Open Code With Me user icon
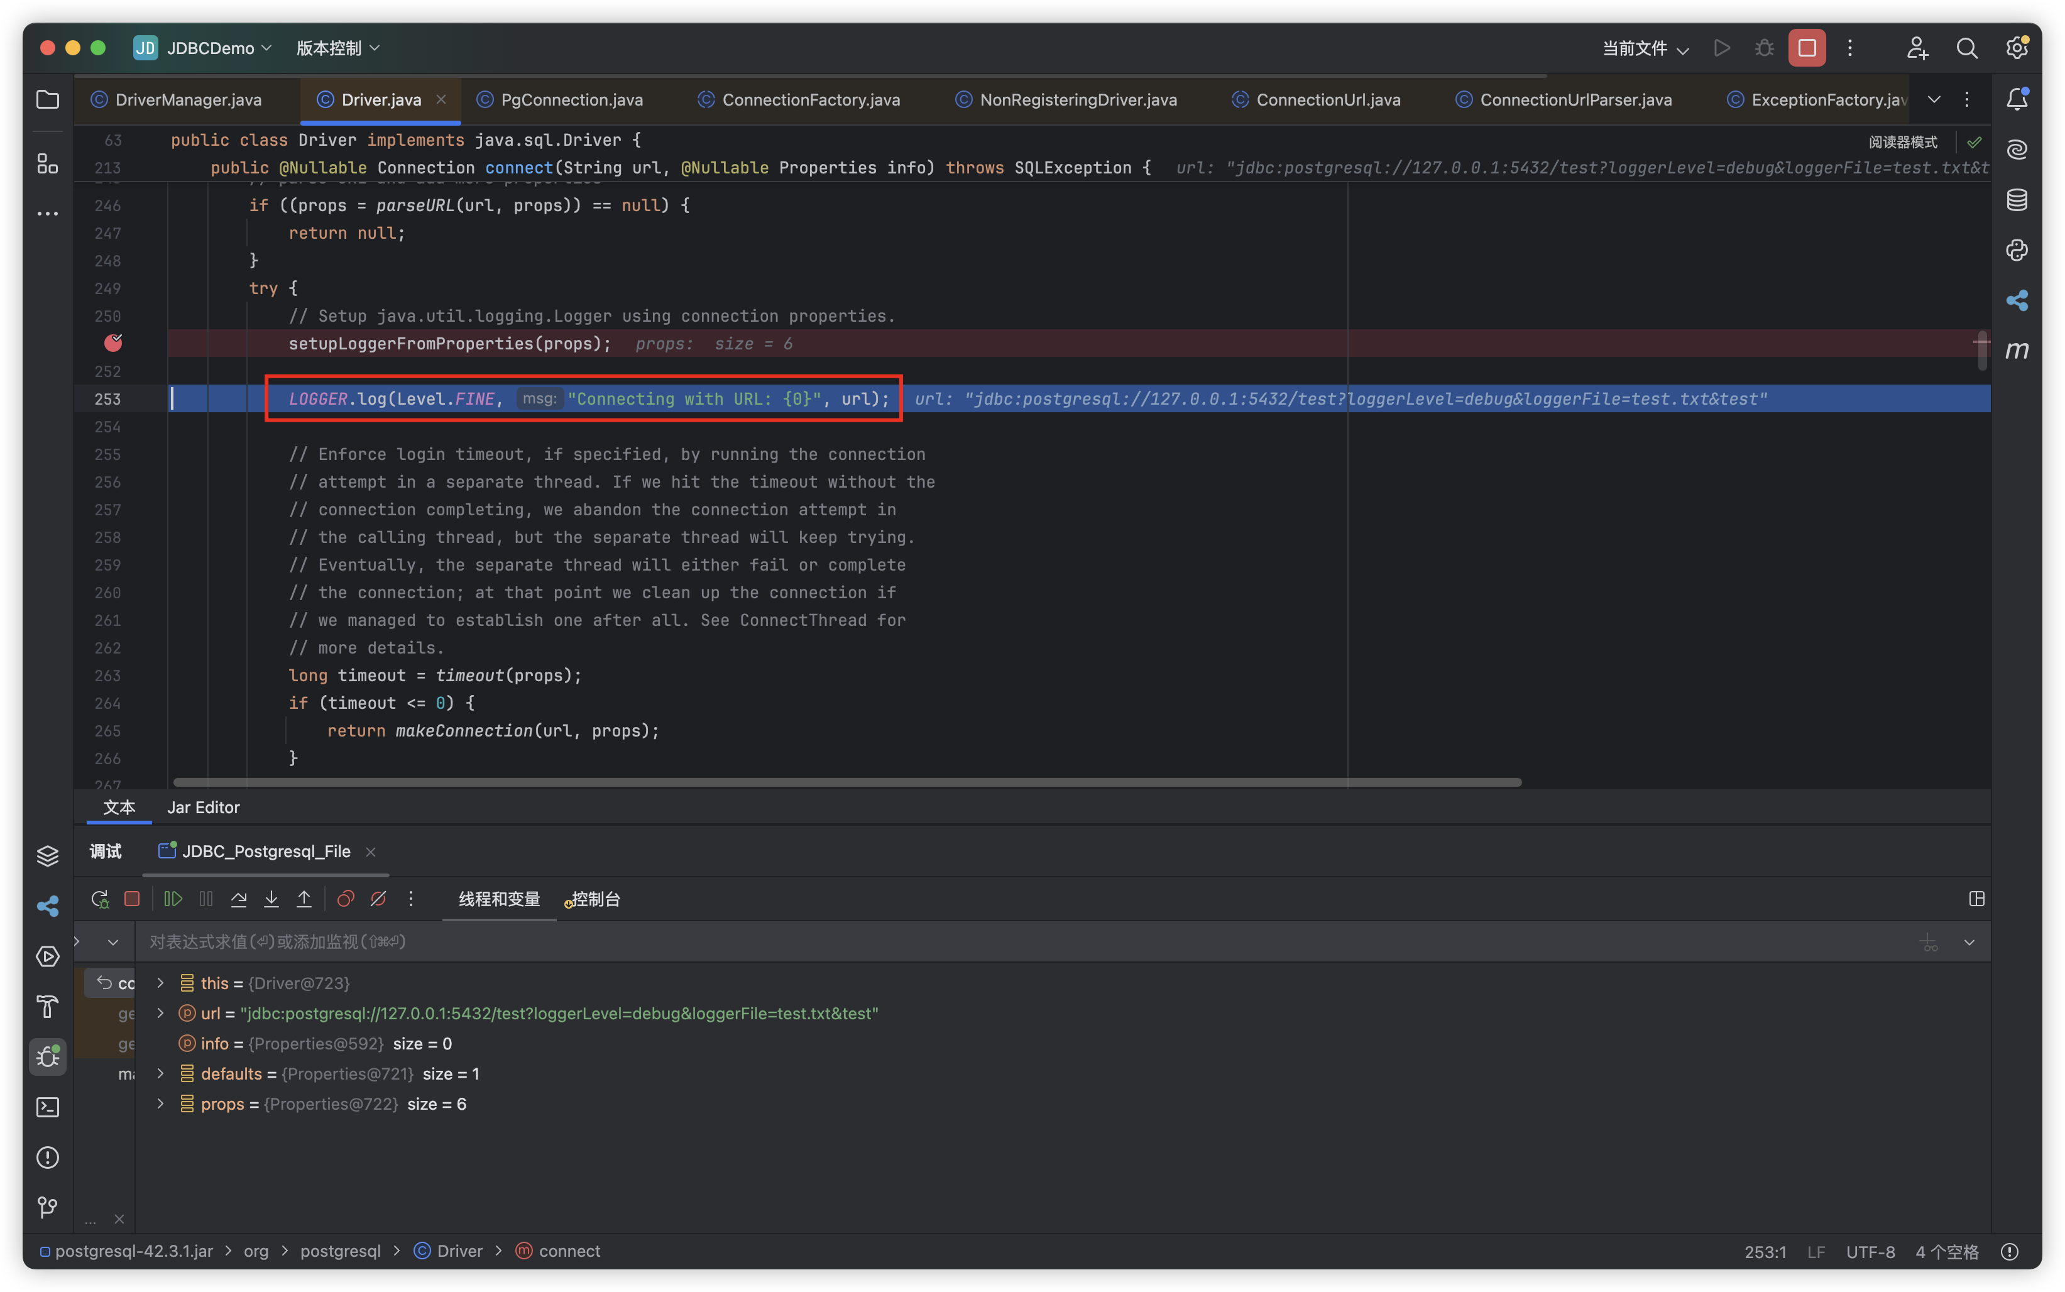Viewport: 2065px width, 1292px height. [x=1917, y=48]
